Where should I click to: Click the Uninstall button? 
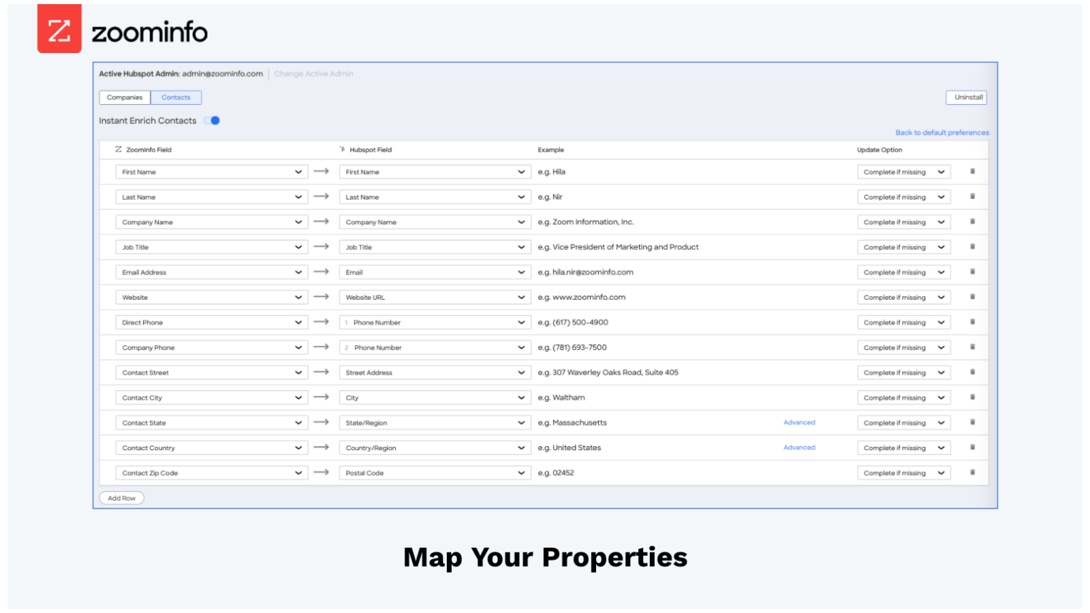966,97
